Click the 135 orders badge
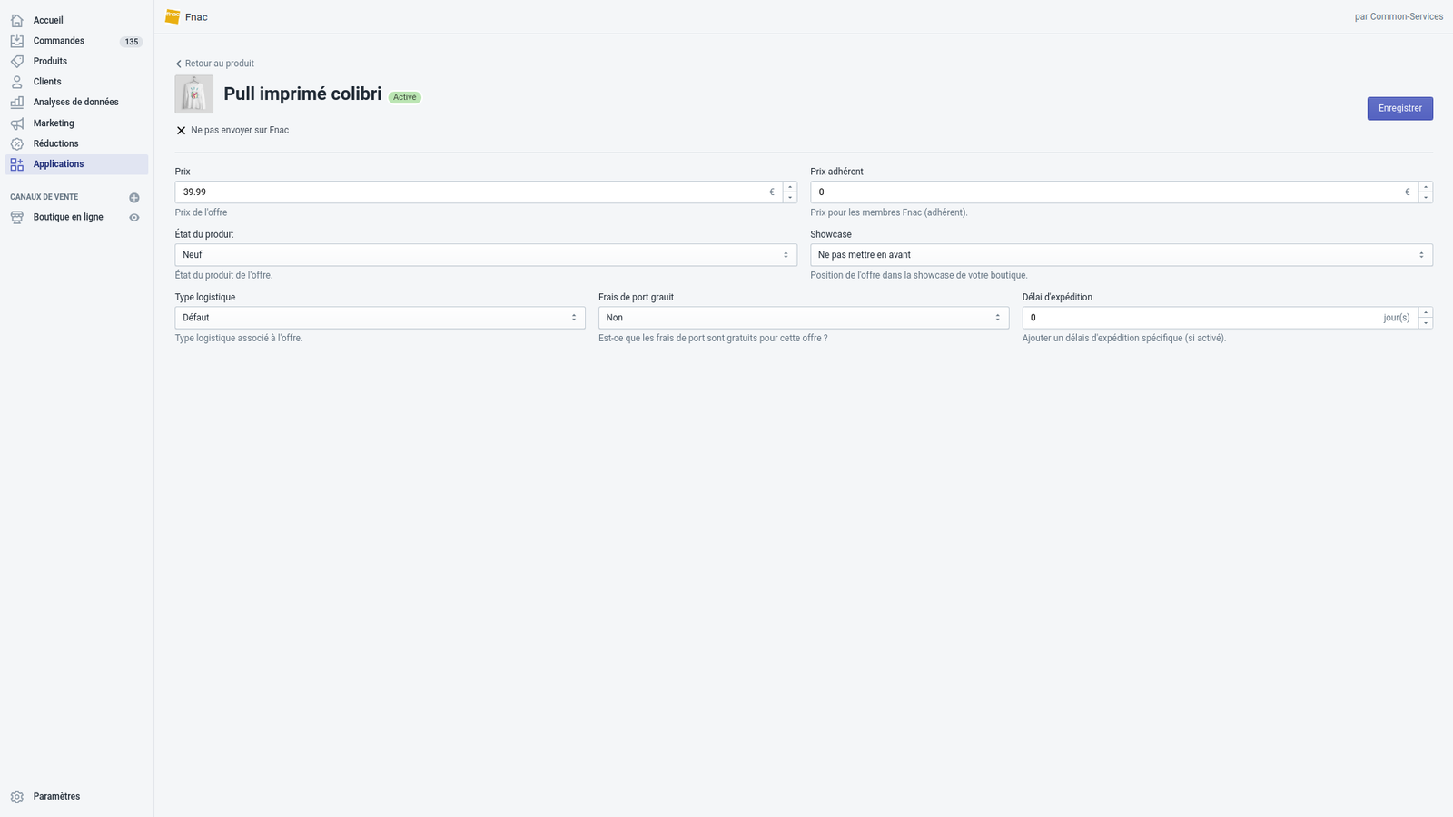Viewport: 1453px width, 817px height. coord(132,42)
